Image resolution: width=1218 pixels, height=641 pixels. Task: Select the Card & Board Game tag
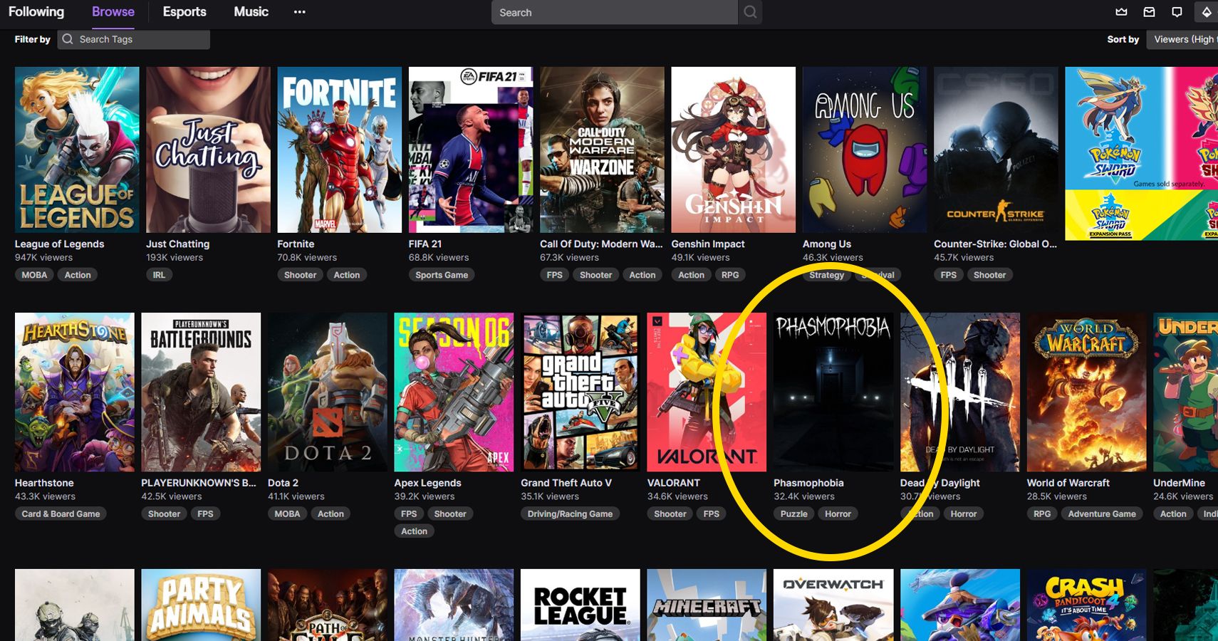61,514
